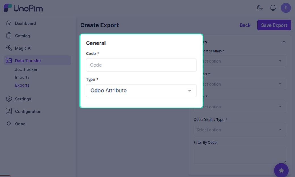The width and height of the screenshot is (295, 177).
Task: Click Save Export button
Action: 274,25
